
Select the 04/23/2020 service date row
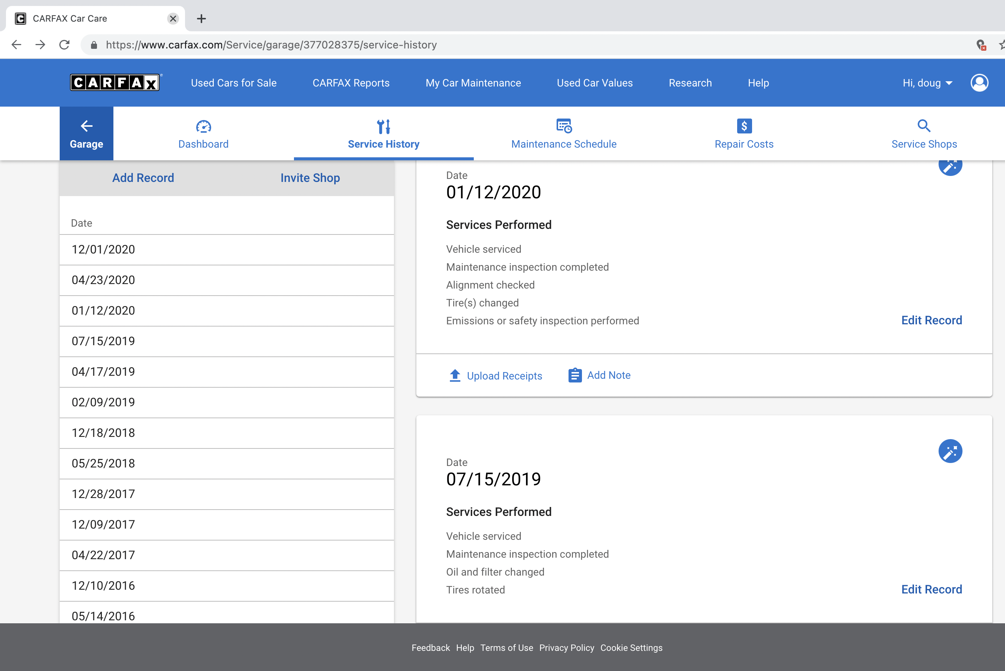pyautogui.click(x=226, y=280)
